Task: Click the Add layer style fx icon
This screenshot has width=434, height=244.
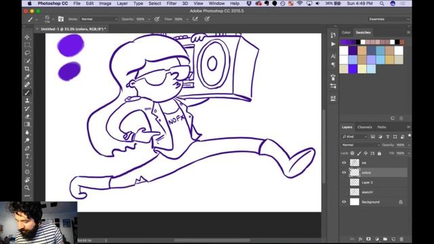Action: tap(360, 239)
